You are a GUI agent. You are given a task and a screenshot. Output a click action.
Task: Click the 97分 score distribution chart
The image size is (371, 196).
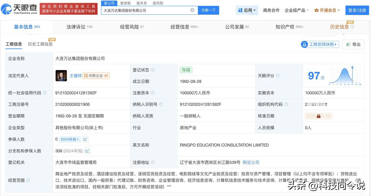[345, 76]
